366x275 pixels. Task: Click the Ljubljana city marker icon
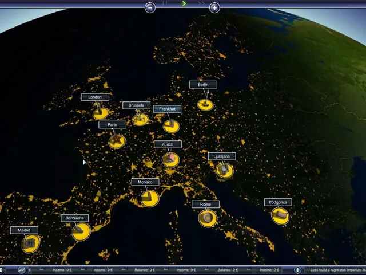click(225, 170)
